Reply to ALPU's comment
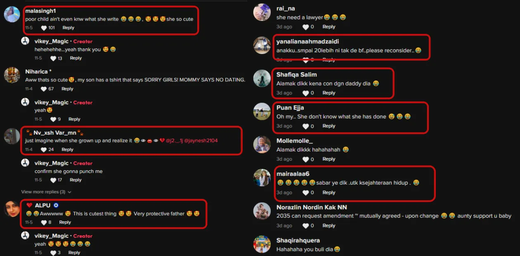The image size is (520, 256). [65, 223]
